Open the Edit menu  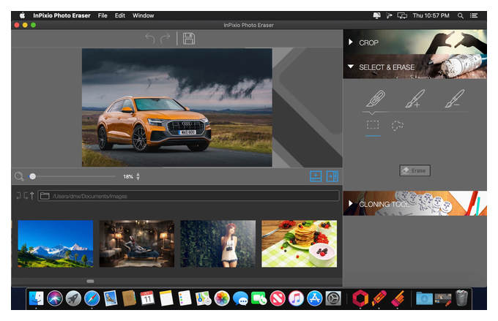click(x=119, y=15)
